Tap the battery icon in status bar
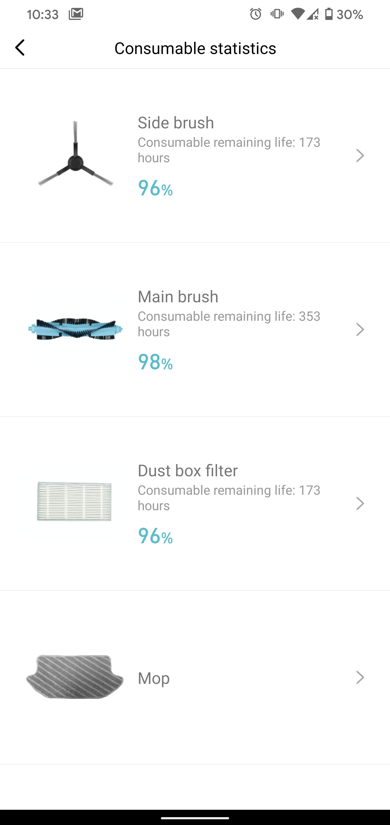The height and width of the screenshot is (825, 390). point(329,14)
